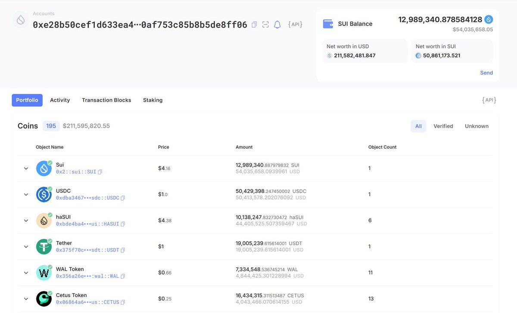Click the Tether amount 19,005,239 USDT

pyautogui.click(x=269, y=243)
